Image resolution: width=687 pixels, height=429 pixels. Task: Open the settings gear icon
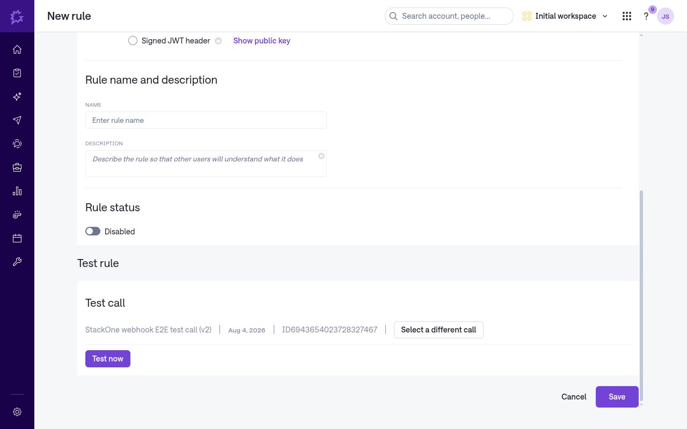17,412
